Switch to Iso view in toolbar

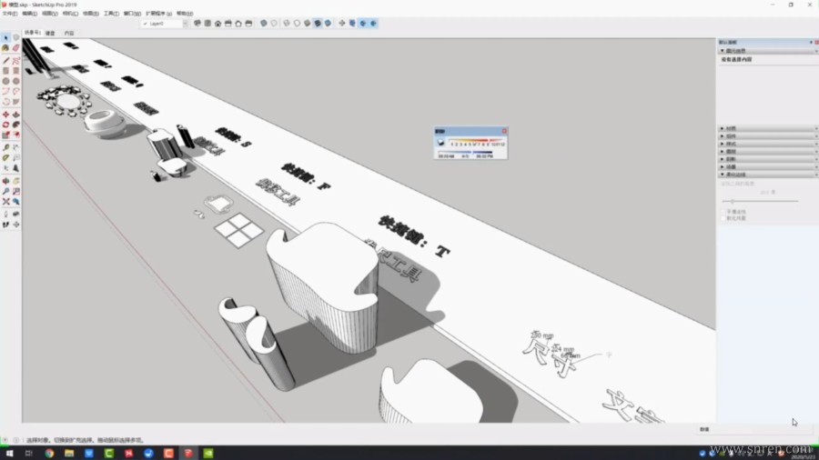coord(197,24)
